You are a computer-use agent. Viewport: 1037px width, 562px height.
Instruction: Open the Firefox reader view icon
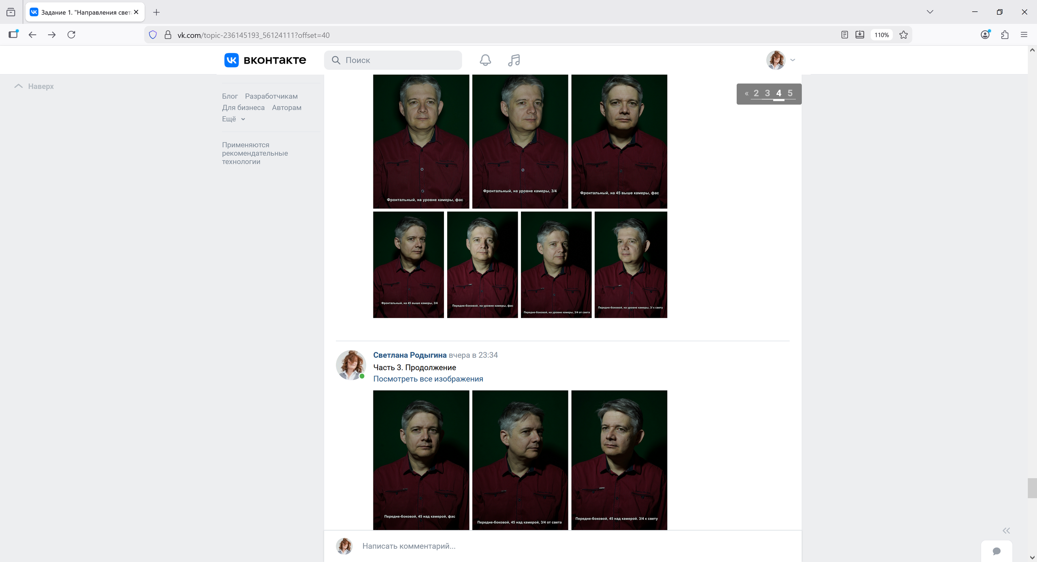click(845, 35)
